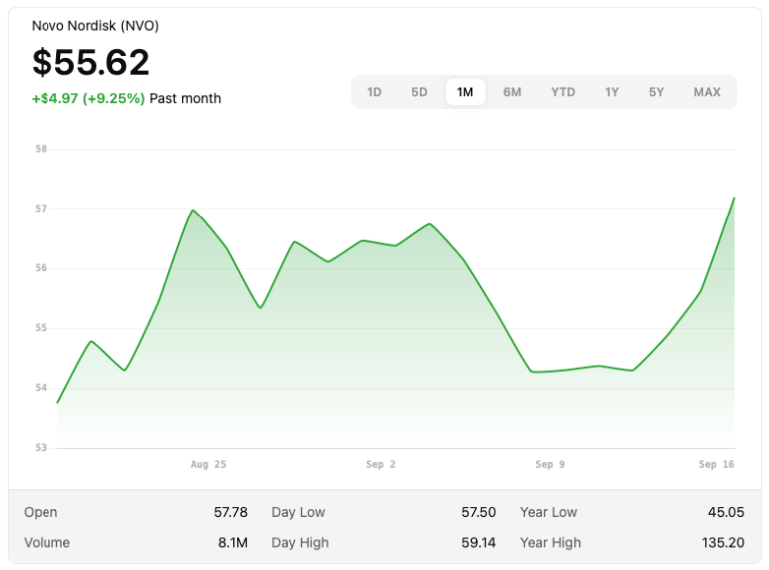Click the 53 y-axis label

pyautogui.click(x=41, y=447)
